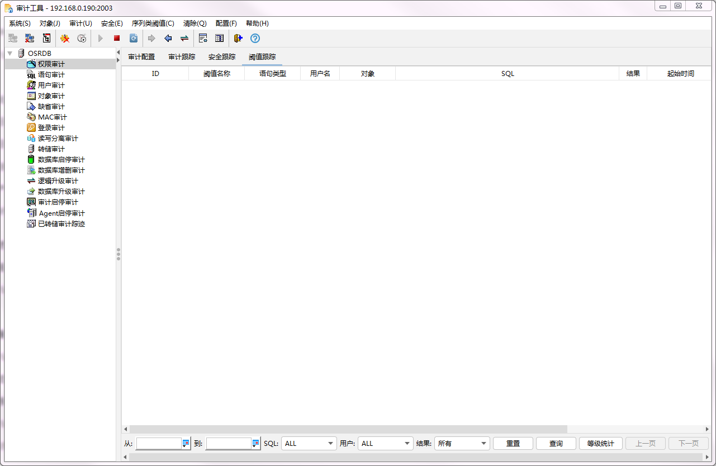Viewport: 716px width, 466px height.
Task: Click the two-way swap arrows toolbar icon
Action: (184, 39)
